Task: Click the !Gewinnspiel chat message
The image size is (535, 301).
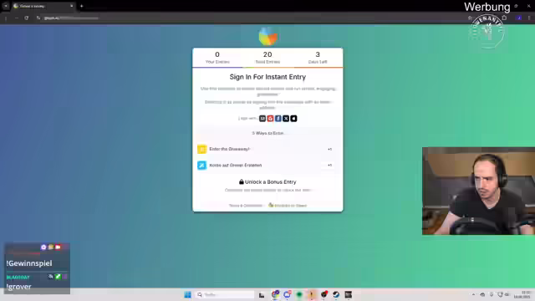Action: coord(29,263)
